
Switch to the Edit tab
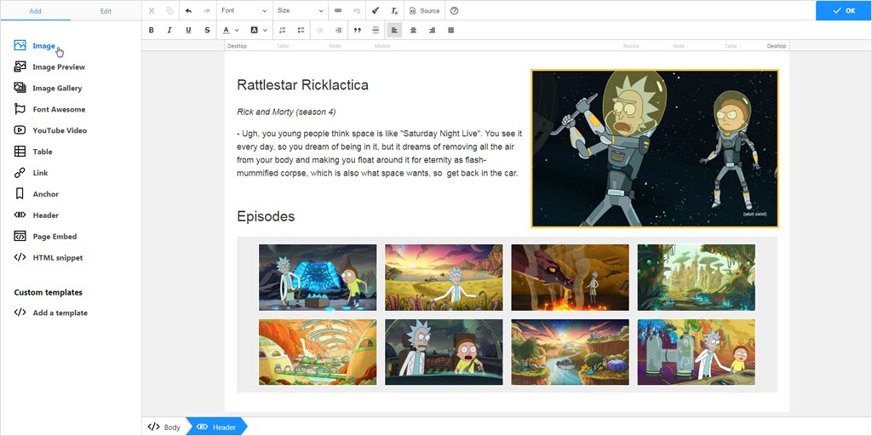tap(106, 11)
